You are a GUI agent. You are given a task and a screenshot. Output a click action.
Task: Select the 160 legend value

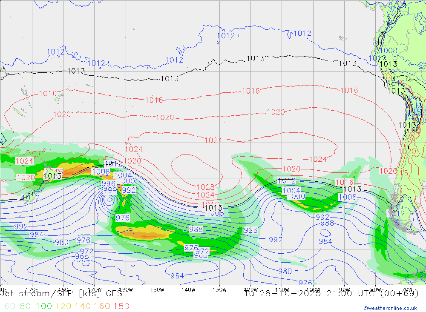click(102, 306)
